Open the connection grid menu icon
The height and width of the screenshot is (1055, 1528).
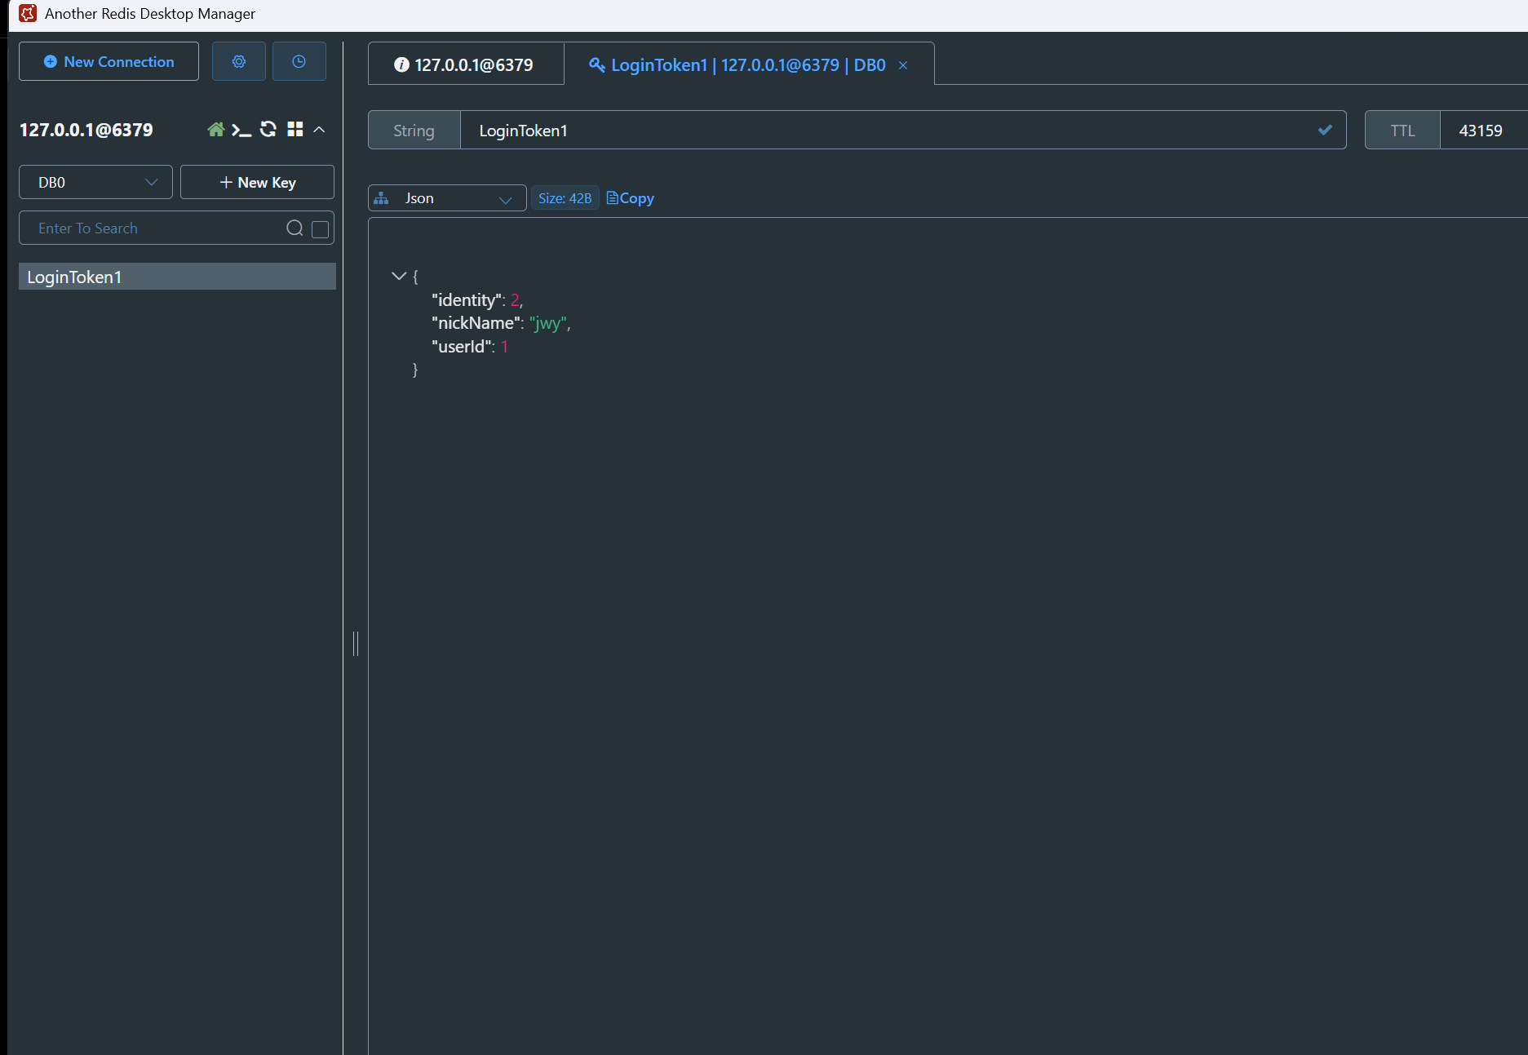point(295,129)
